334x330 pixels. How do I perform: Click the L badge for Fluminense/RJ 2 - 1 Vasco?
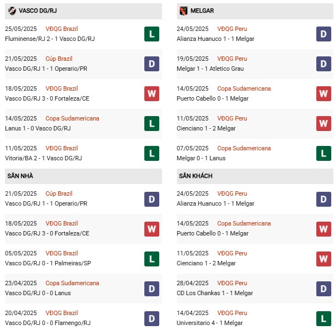point(152,34)
